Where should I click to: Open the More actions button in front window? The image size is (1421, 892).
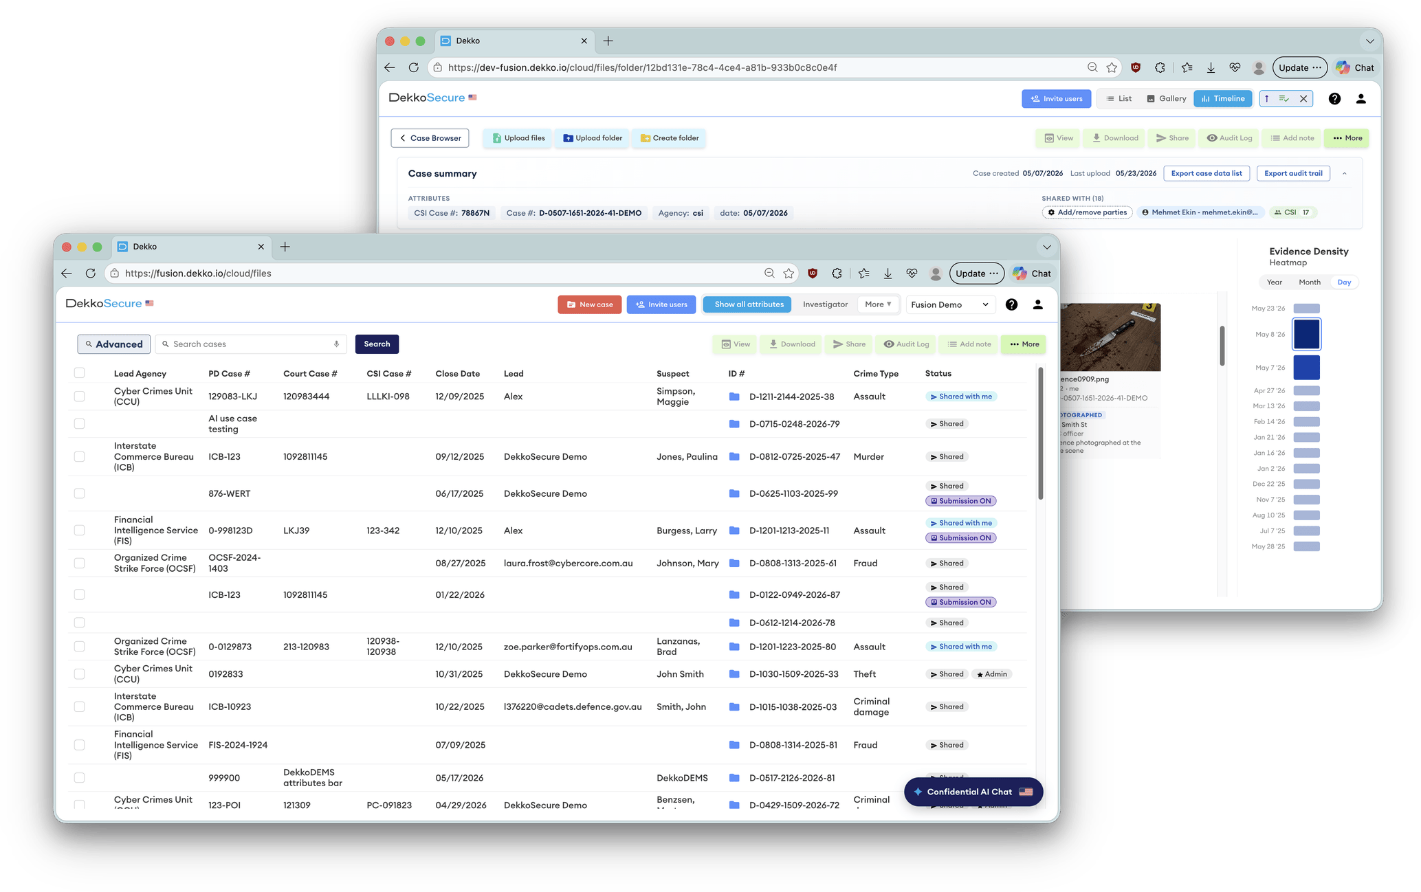(1024, 344)
